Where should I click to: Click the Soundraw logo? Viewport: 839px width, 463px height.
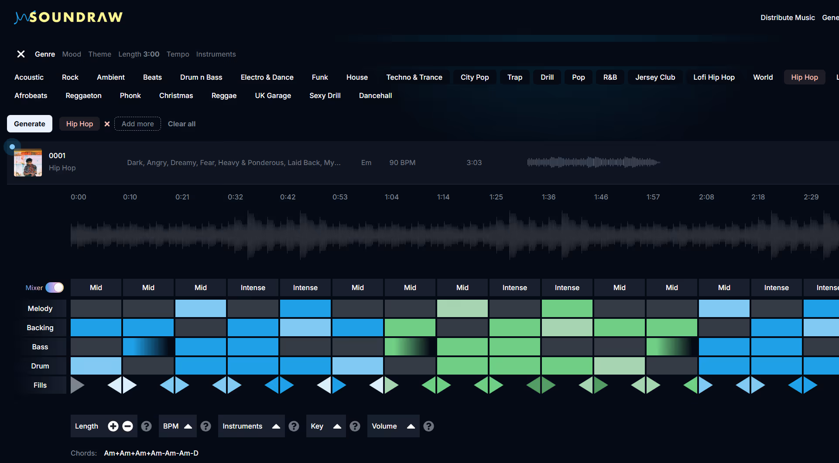tap(68, 17)
